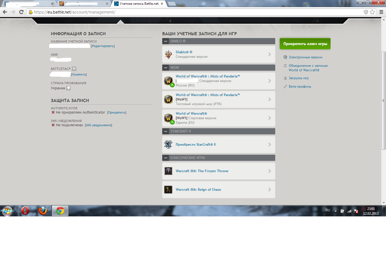The width and height of the screenshot is (386, 275).
Task: Click the Reign of Chaos game icon
Action: (168, 190)
